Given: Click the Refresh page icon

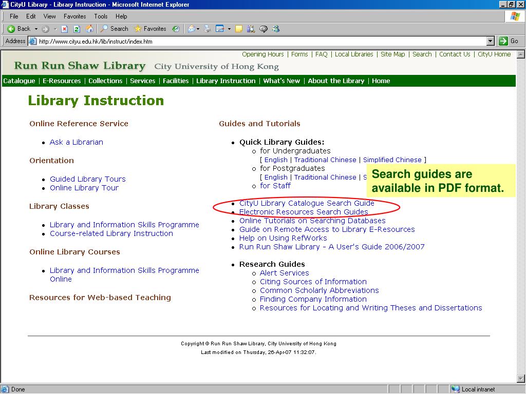Looking at the screenshot, I should 77,29.
